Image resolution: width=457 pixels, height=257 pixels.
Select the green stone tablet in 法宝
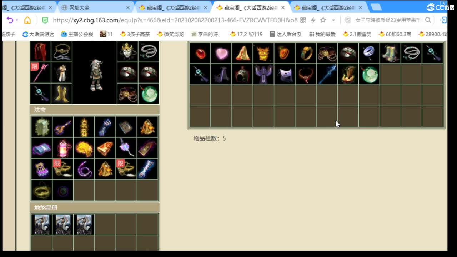click(x=41, y=127)
